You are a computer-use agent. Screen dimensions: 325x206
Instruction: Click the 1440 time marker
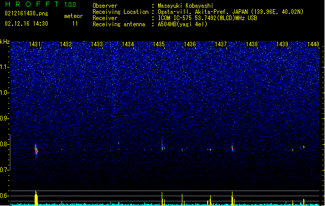click(313, 44)
